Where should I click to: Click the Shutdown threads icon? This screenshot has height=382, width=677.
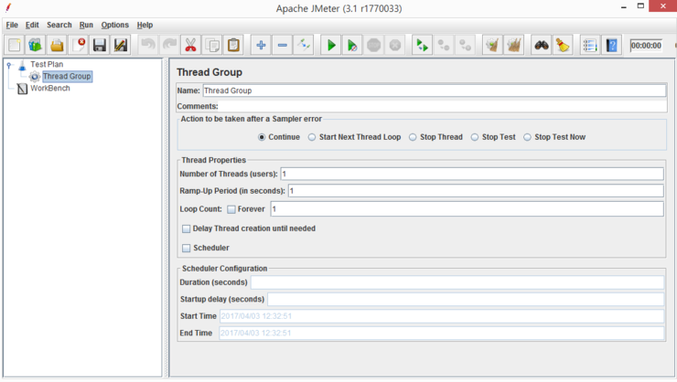click(x=395, y=45)
